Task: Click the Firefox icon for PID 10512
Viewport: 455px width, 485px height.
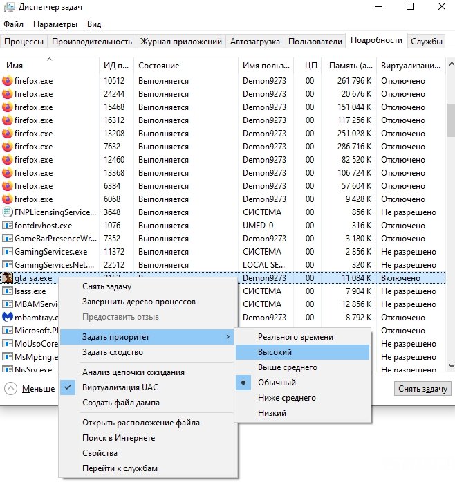Action: tap(8, 81)
